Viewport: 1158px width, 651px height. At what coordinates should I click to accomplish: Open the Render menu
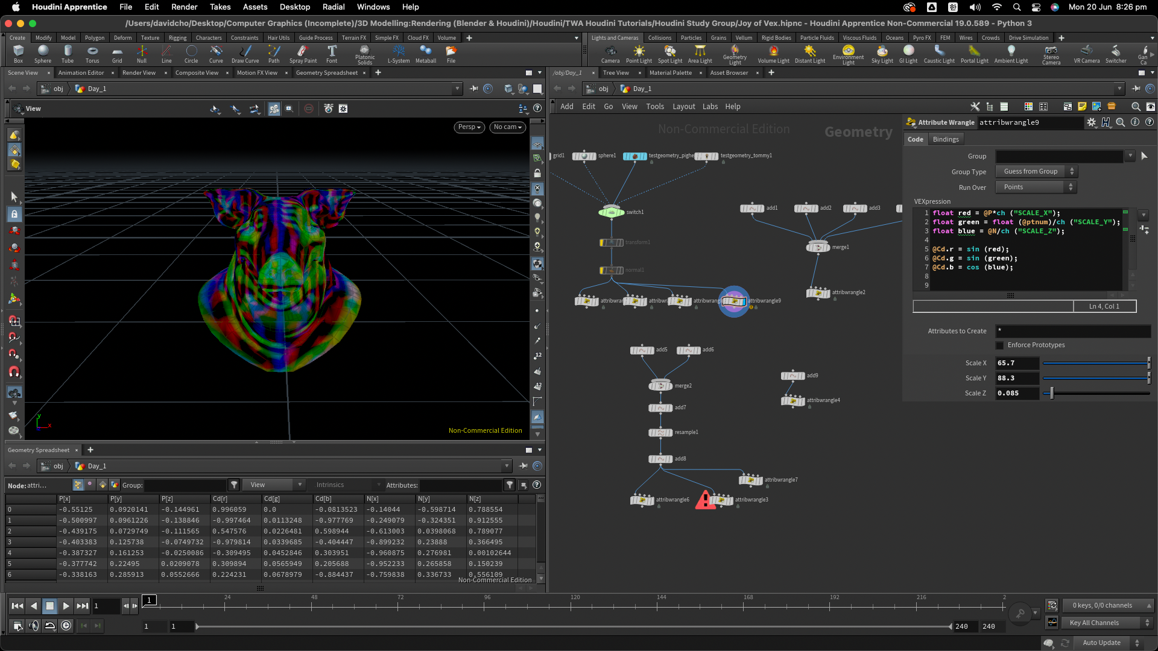184,7
